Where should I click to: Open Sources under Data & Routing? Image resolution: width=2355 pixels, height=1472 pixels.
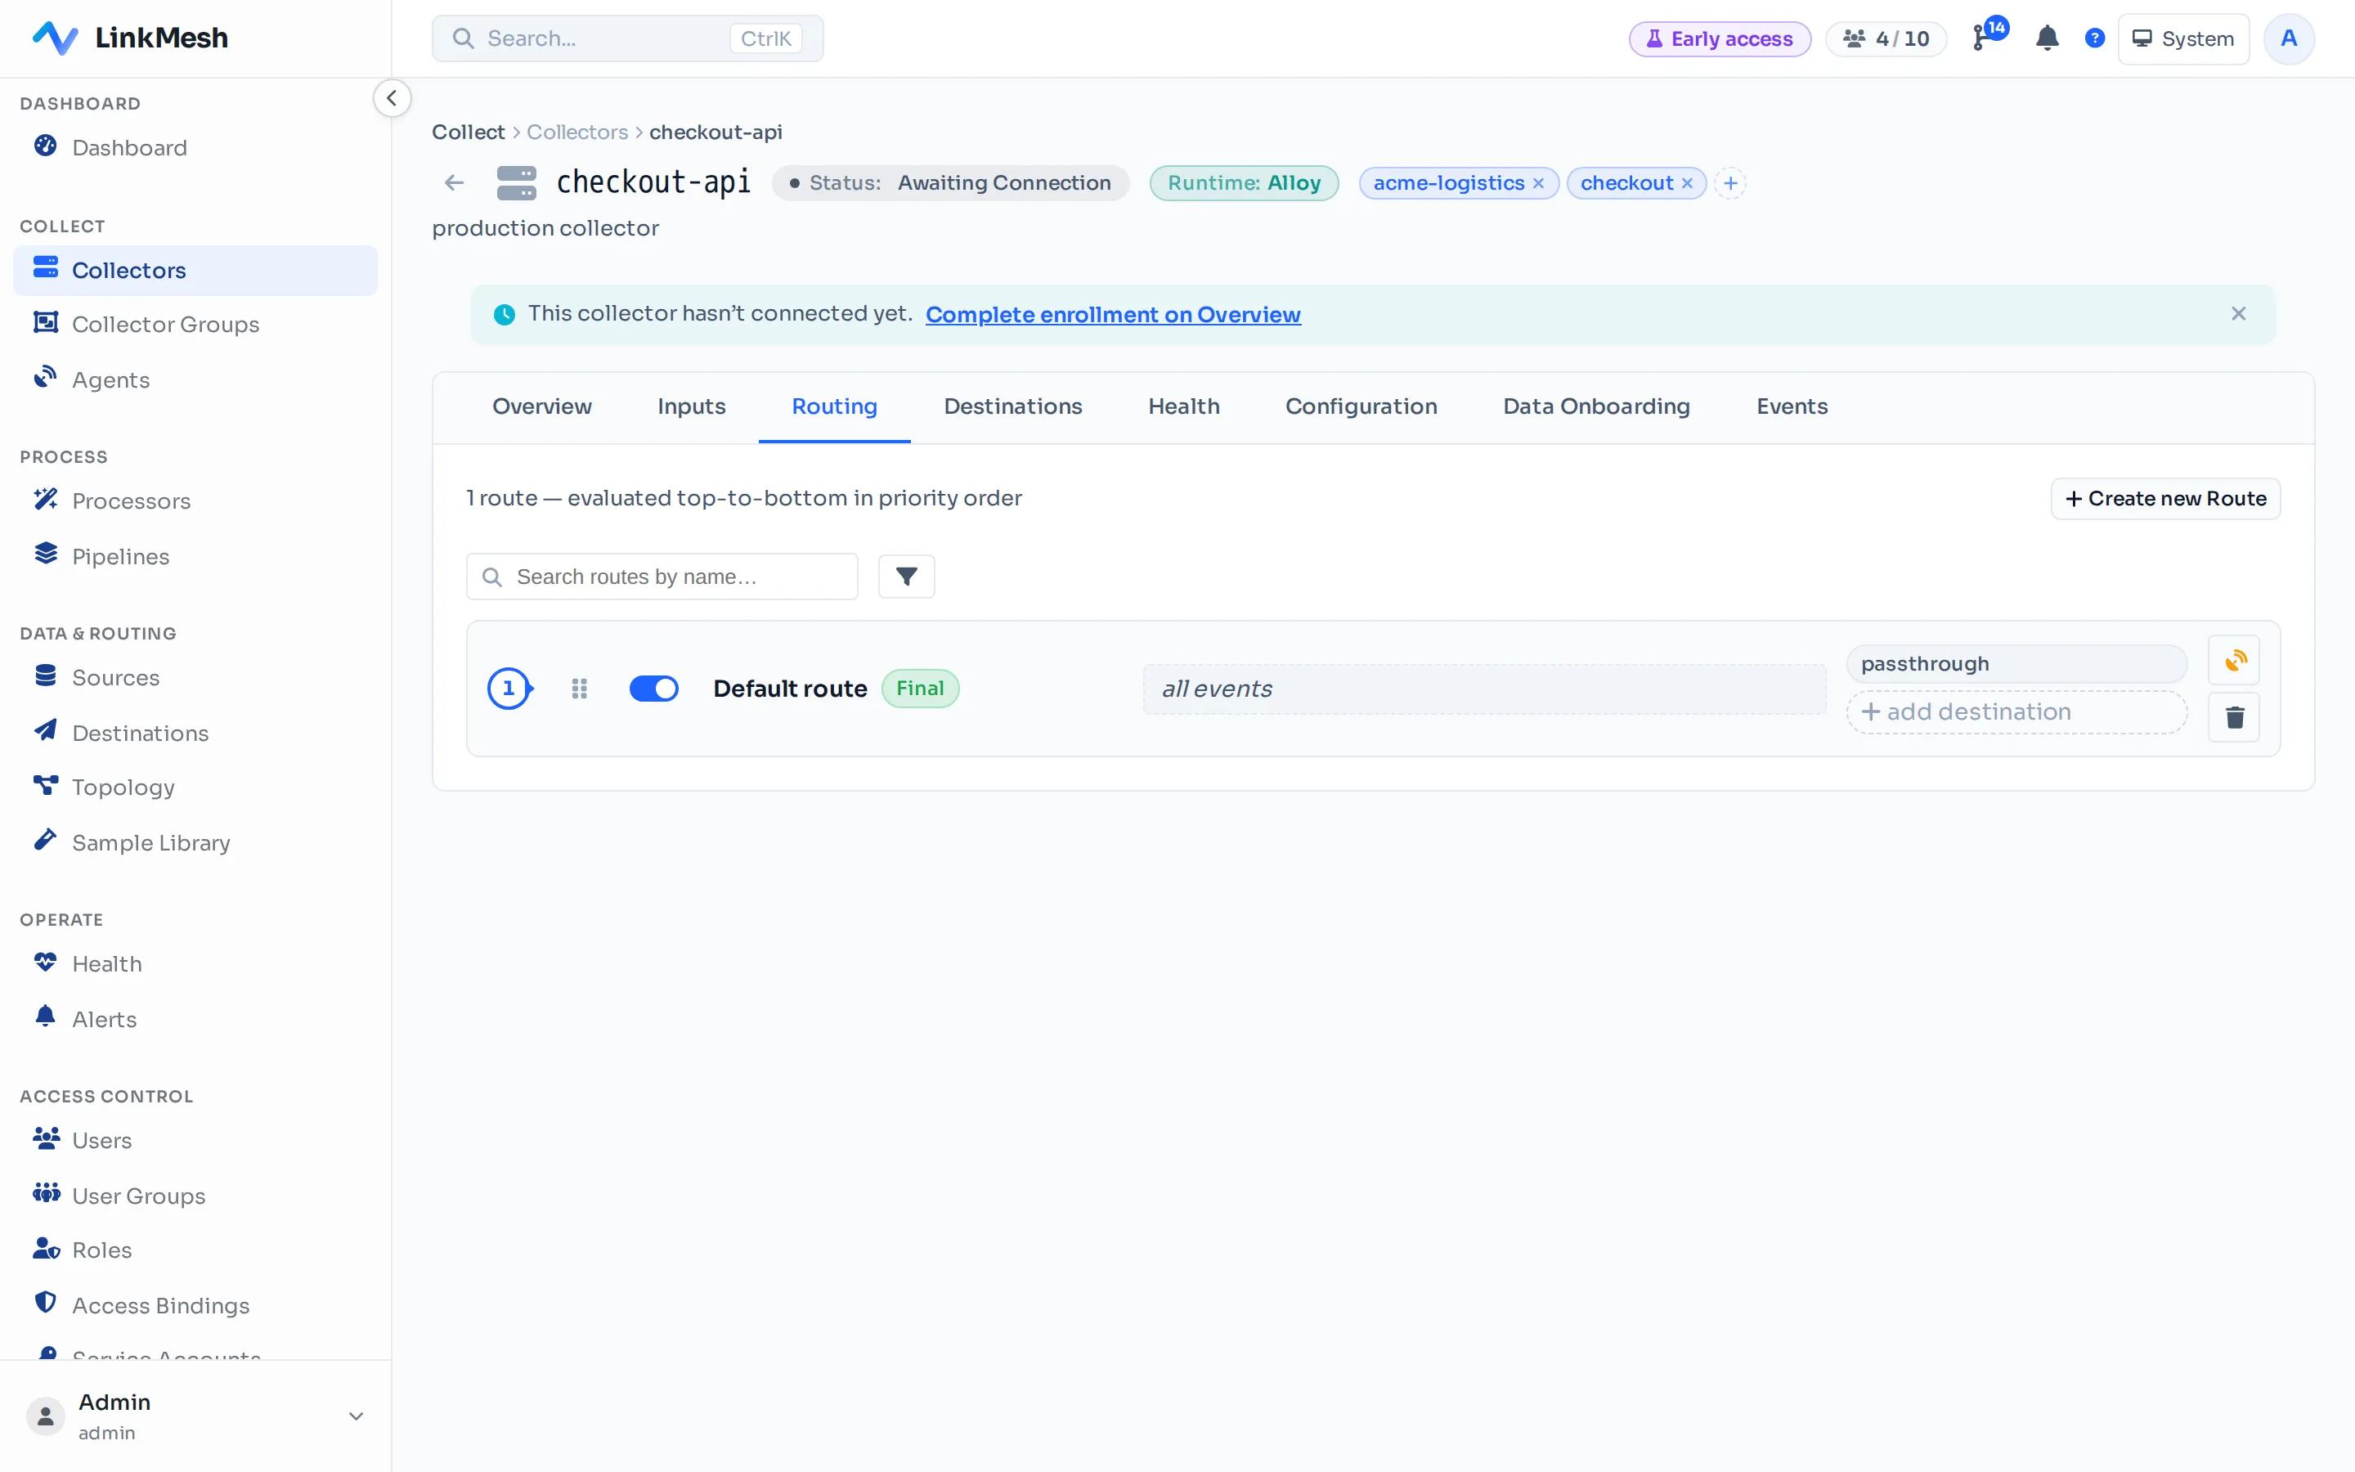pos(195,678)
